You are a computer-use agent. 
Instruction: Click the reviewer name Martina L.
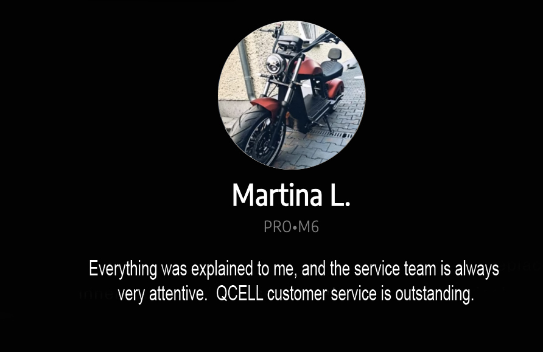click(x=291, y=195)
